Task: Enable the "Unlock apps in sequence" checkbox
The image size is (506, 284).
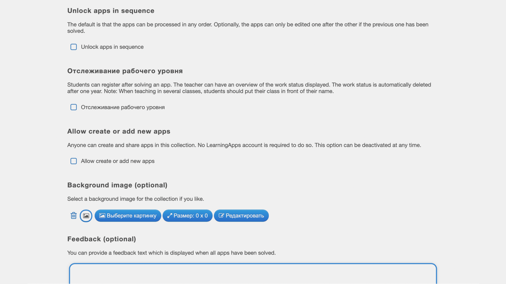Action: (74, 47)
